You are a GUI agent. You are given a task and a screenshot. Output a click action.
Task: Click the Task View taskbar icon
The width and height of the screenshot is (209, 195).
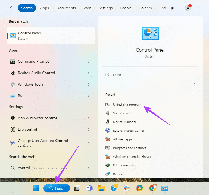77,188
